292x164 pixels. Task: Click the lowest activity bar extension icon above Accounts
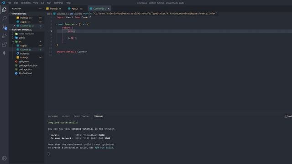[4, 53]
